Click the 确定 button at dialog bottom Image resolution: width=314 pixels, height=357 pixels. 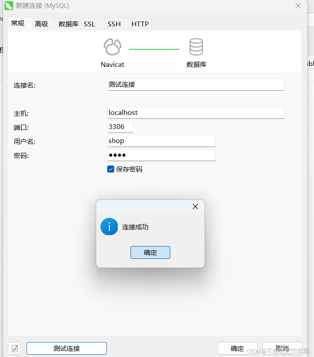click(x=237, y=348)
